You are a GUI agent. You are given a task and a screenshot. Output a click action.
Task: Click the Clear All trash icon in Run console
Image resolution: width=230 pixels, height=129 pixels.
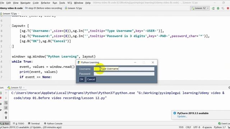[6, 118]
